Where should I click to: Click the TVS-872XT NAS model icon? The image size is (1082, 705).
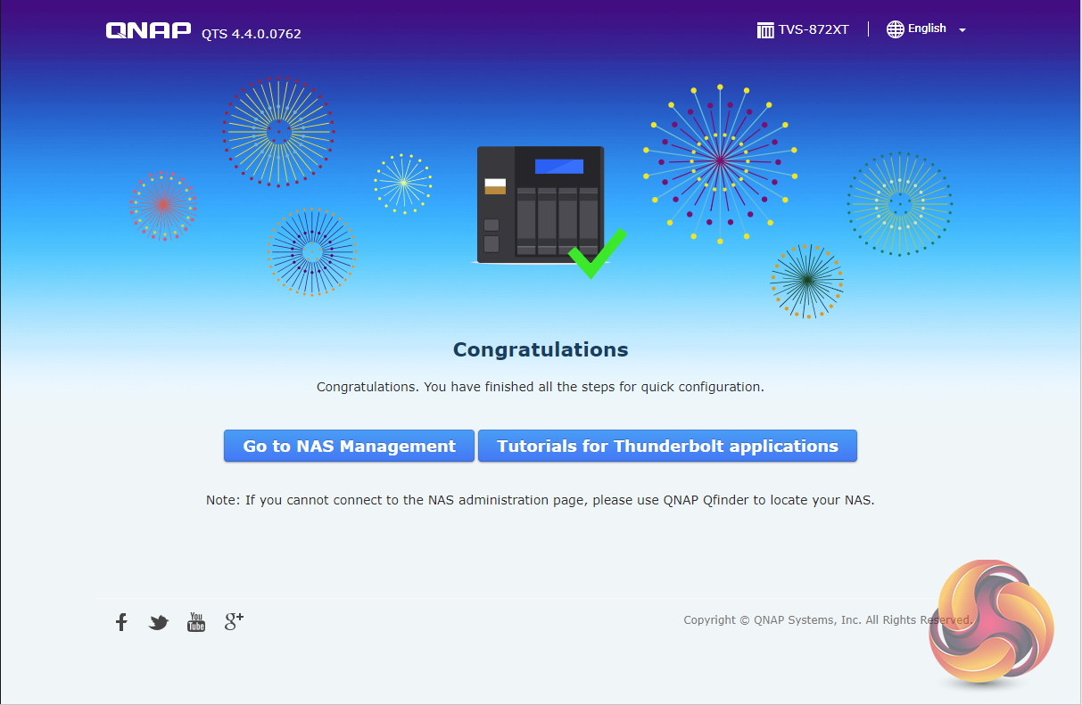tap(765, 30)
